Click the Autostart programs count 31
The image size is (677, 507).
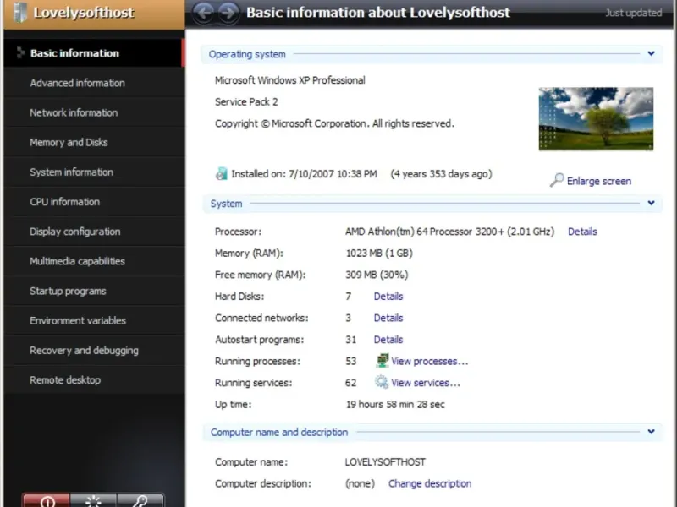pos(350,340)
